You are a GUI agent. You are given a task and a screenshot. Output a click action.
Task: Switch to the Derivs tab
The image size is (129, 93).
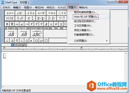click(22, 28)
